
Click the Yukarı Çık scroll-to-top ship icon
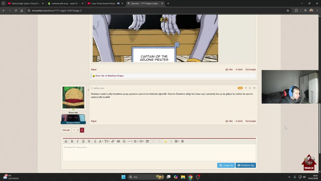[x=309, y=162]
